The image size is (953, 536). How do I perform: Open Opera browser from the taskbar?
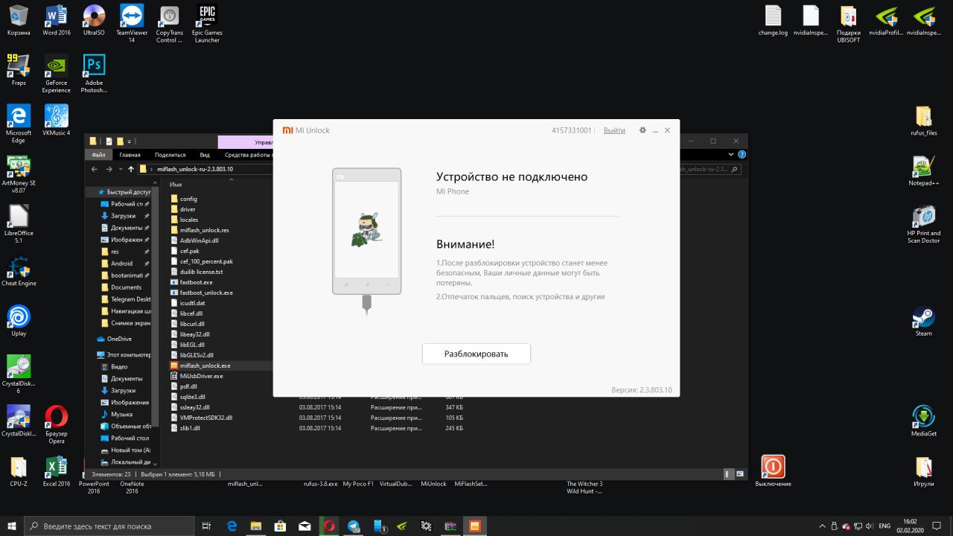click(328, 526)
